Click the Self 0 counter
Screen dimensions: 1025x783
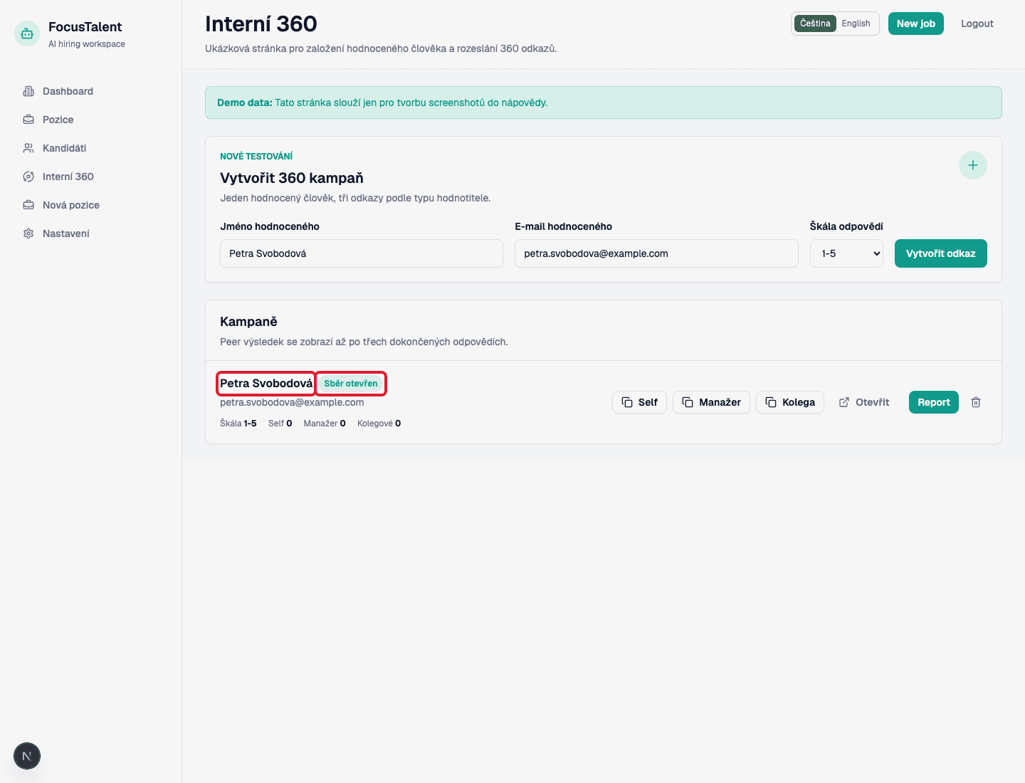pos(280,424)
